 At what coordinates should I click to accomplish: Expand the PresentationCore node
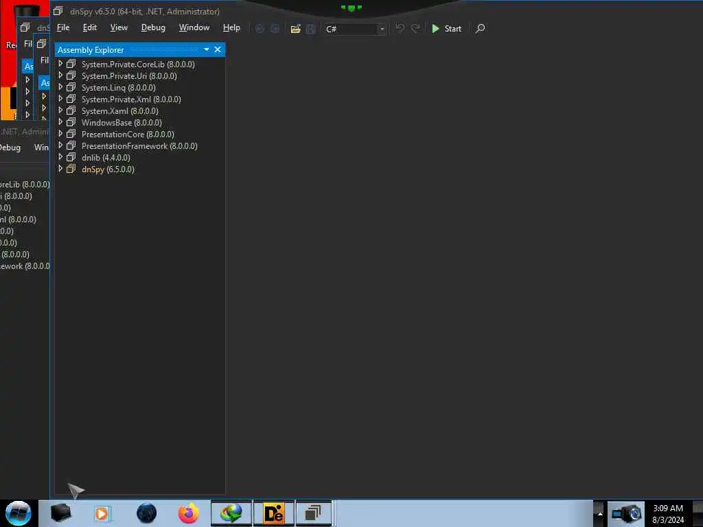click(x=60, y=134)
